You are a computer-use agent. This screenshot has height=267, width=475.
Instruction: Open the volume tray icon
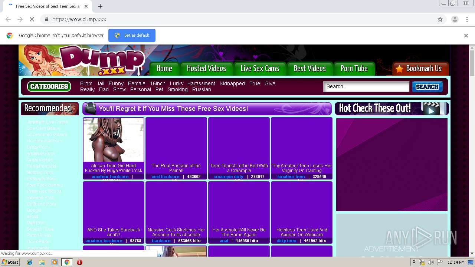tap(430, 262)
